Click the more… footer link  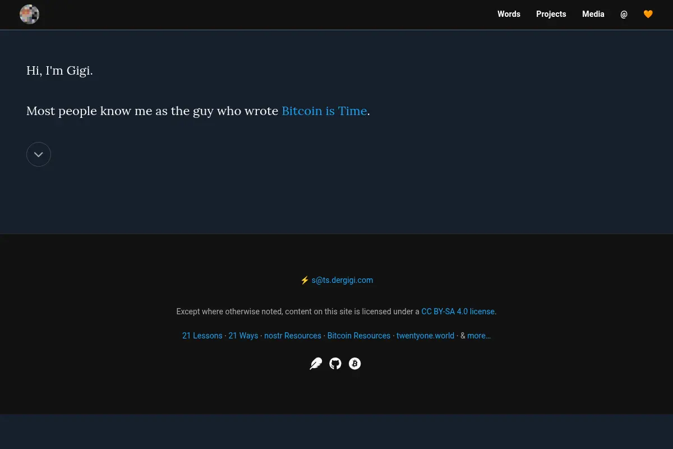(x=479, y=336)
